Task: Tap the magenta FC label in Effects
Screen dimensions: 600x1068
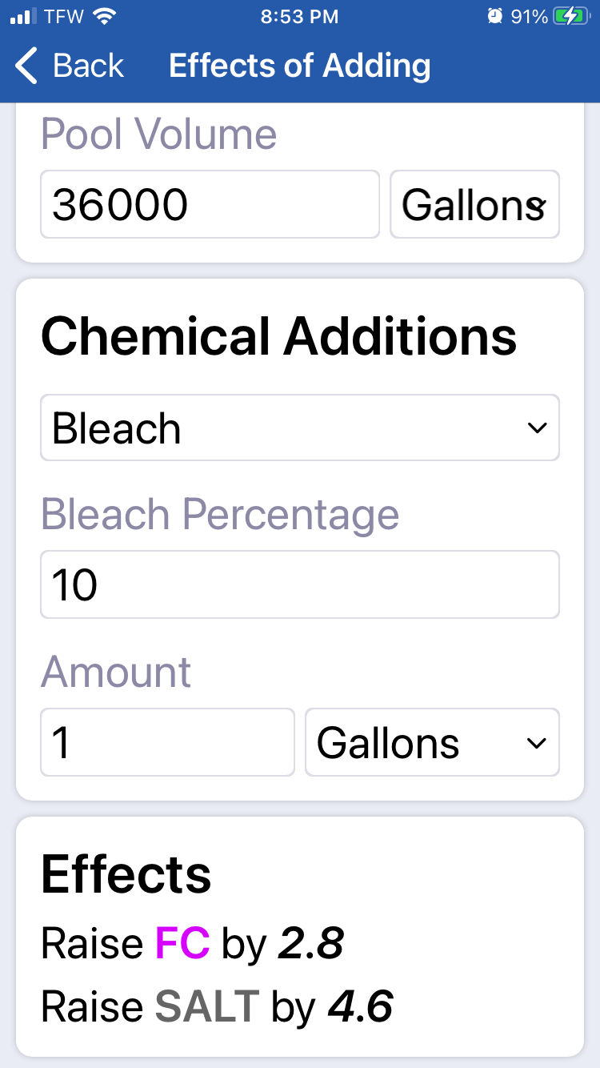Action: tap(182, 943)
